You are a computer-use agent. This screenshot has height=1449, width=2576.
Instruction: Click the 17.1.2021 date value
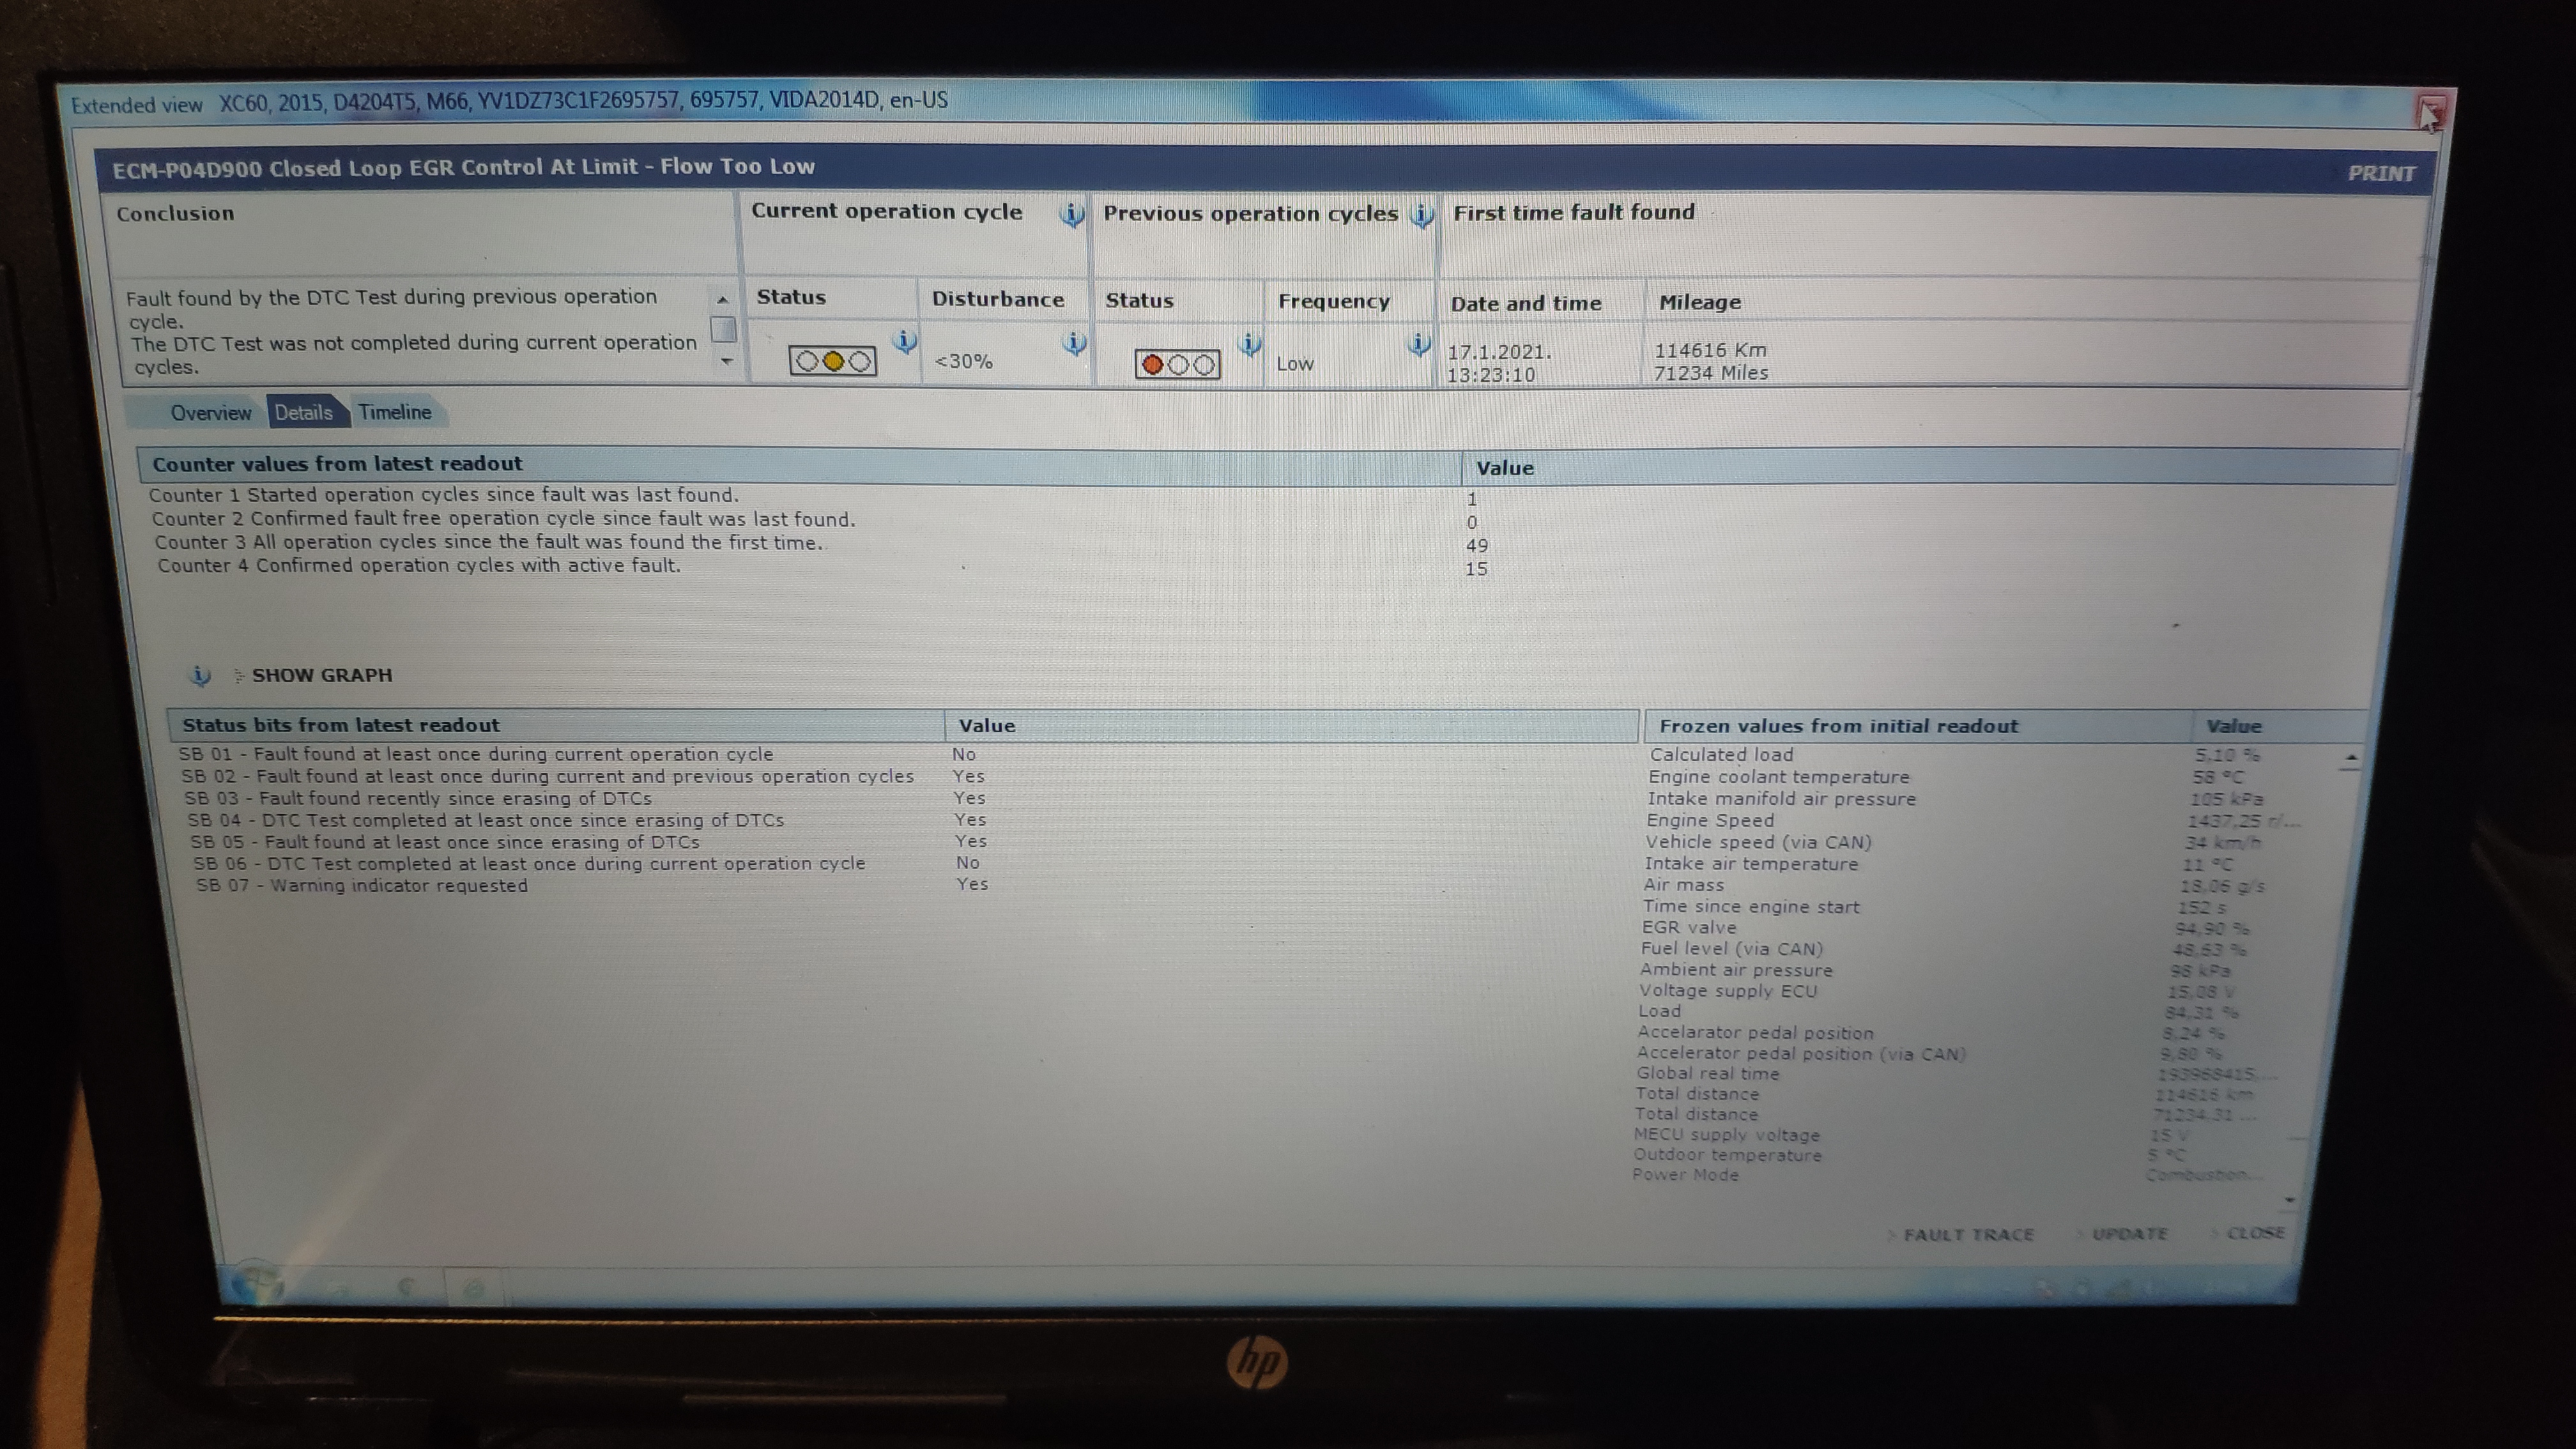tap(1498, 352)
